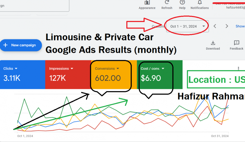The image size is (245, 142).
Task: Click the Show link near date range
Action: point(240,26)
